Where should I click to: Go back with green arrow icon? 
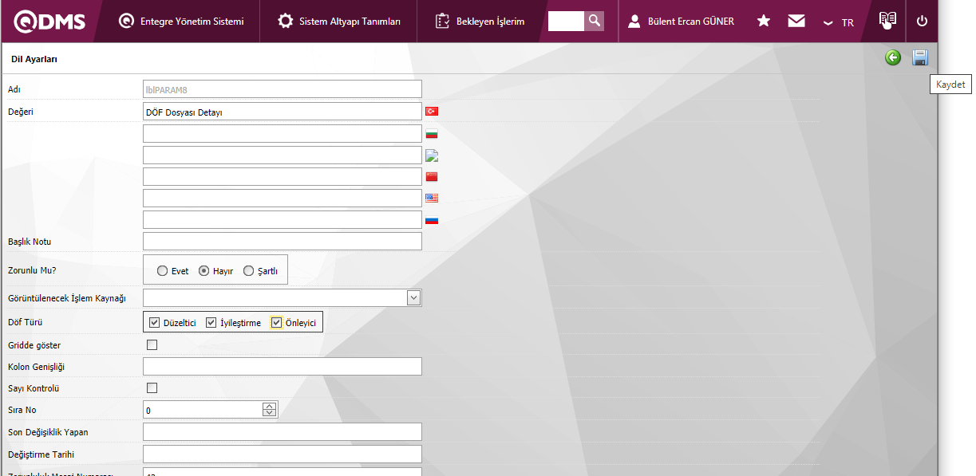coord(893,57)
